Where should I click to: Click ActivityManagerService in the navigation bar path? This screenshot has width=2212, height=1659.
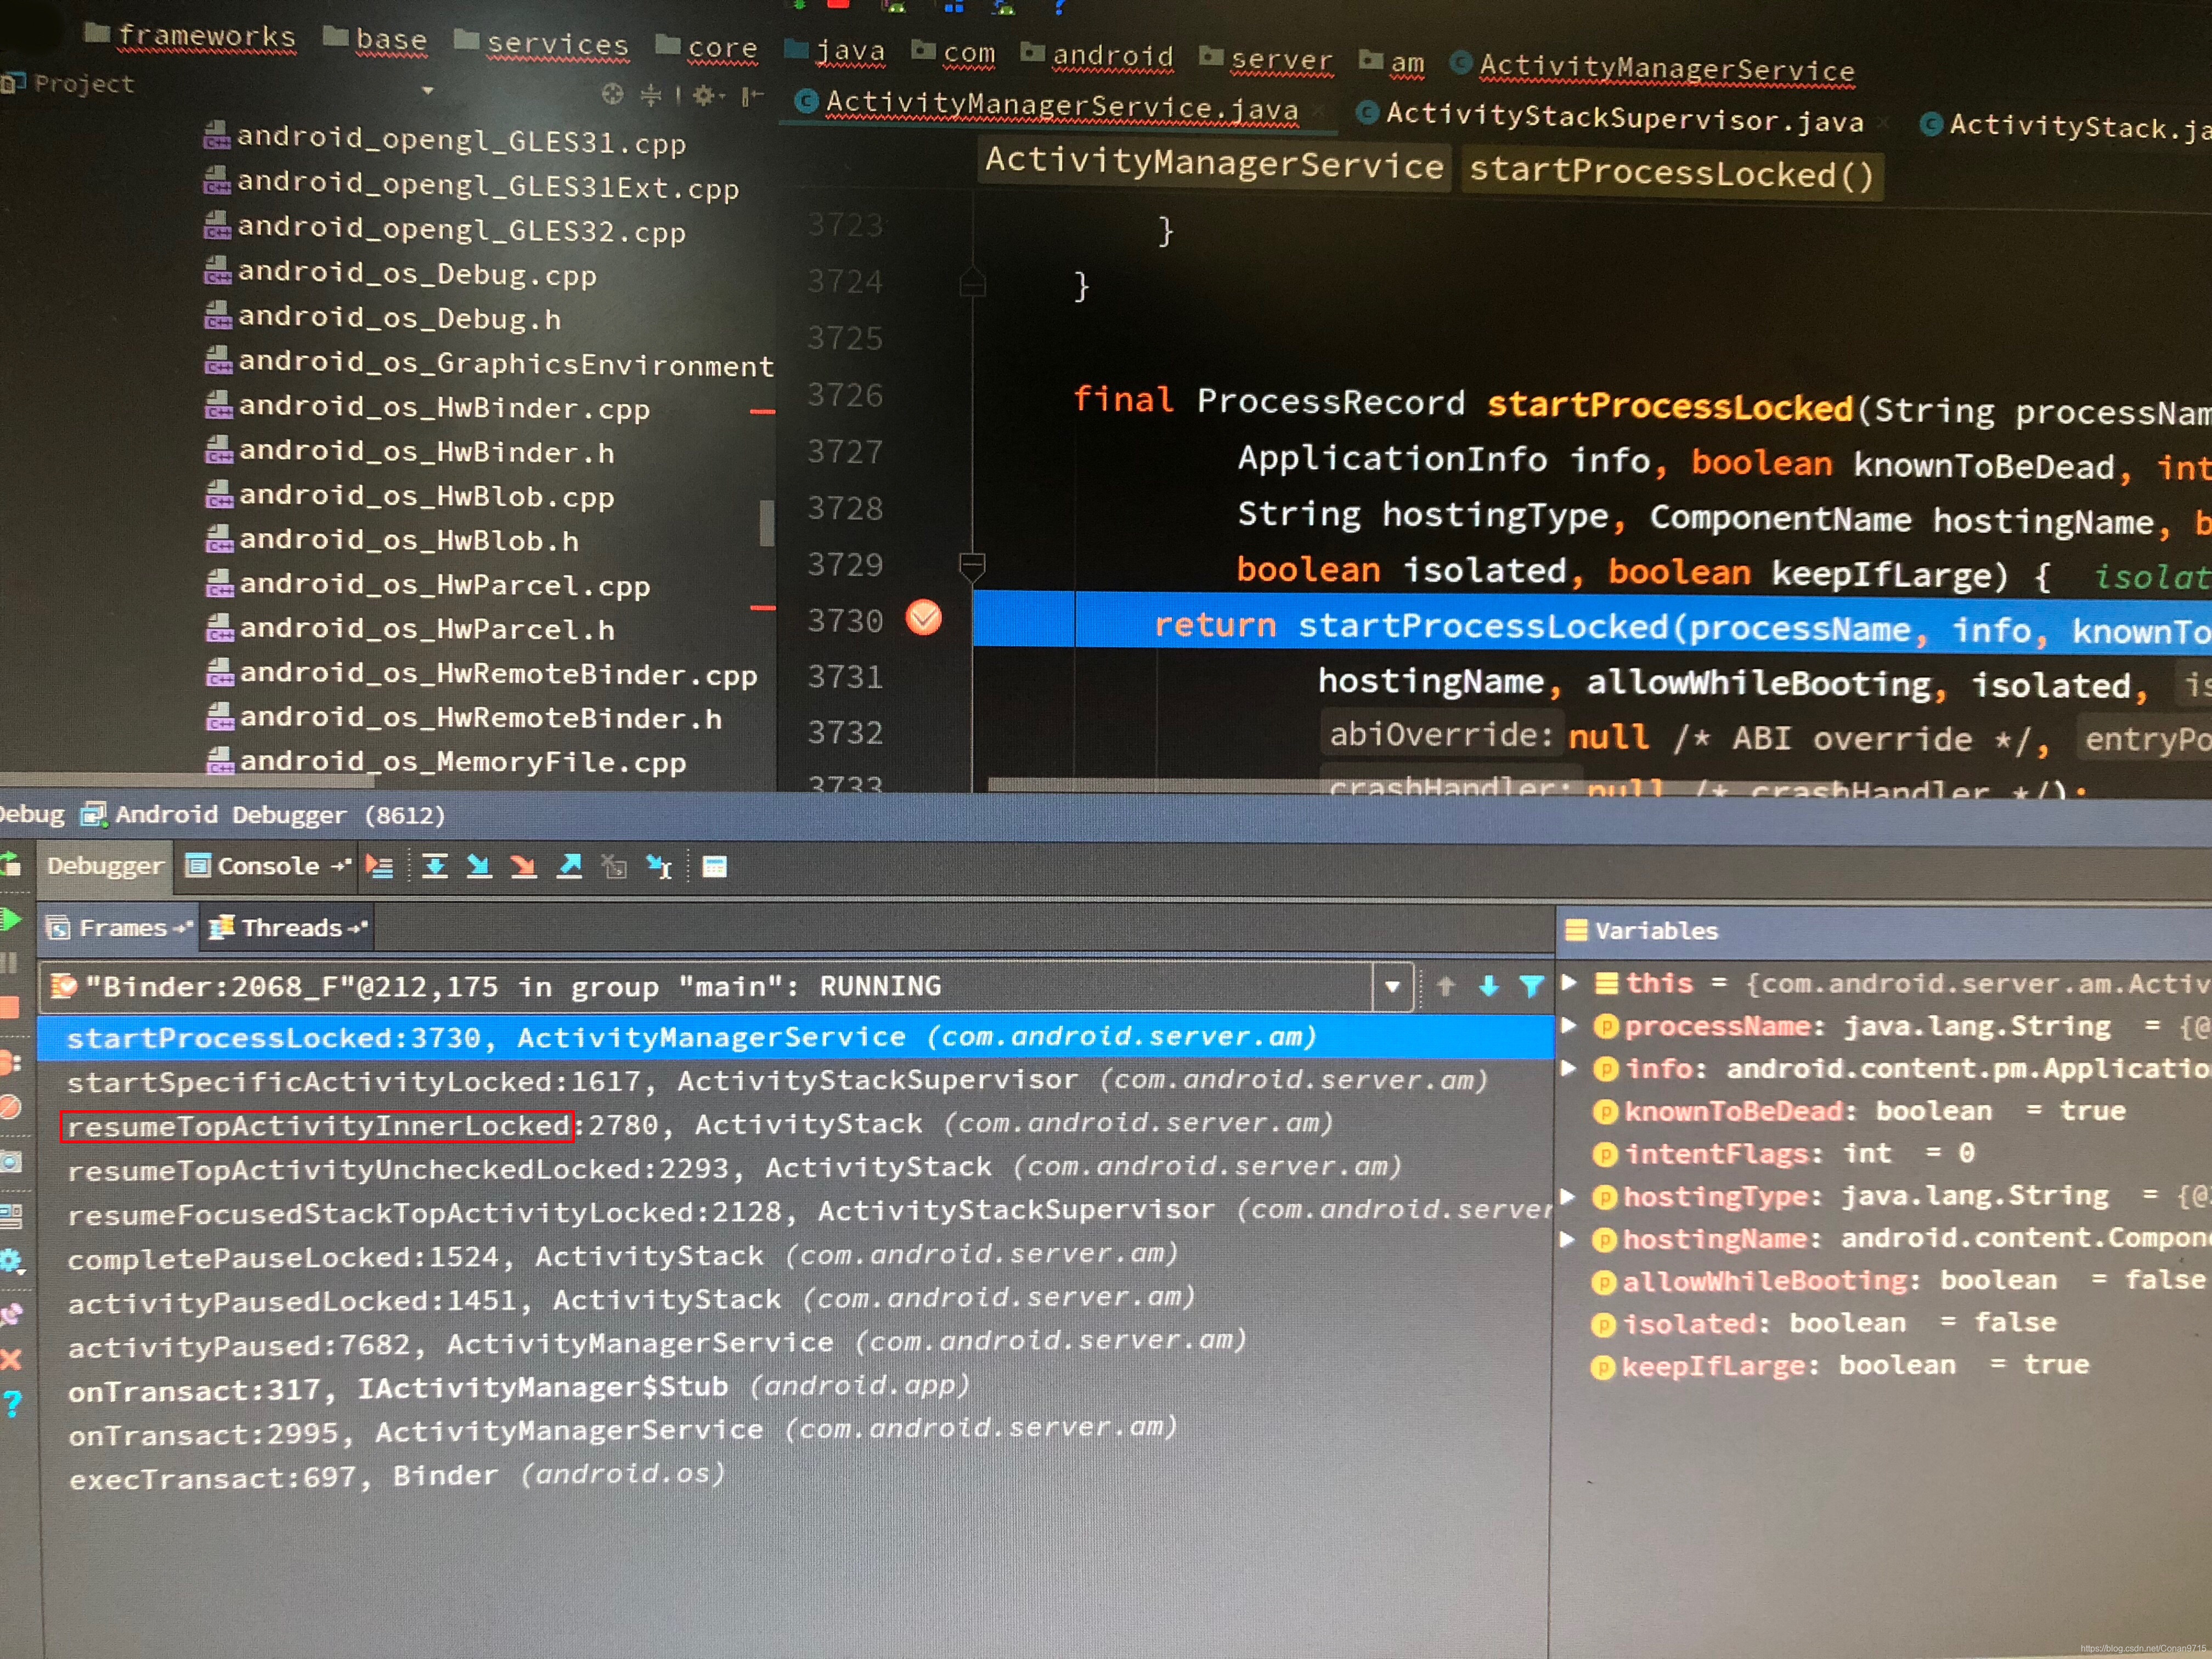1652,67
